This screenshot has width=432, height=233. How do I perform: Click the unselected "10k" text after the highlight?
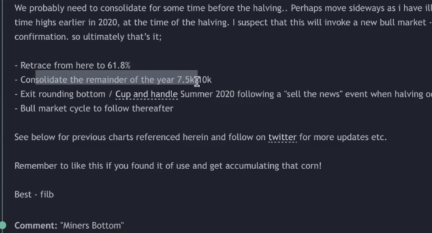[x=205, y=80]
